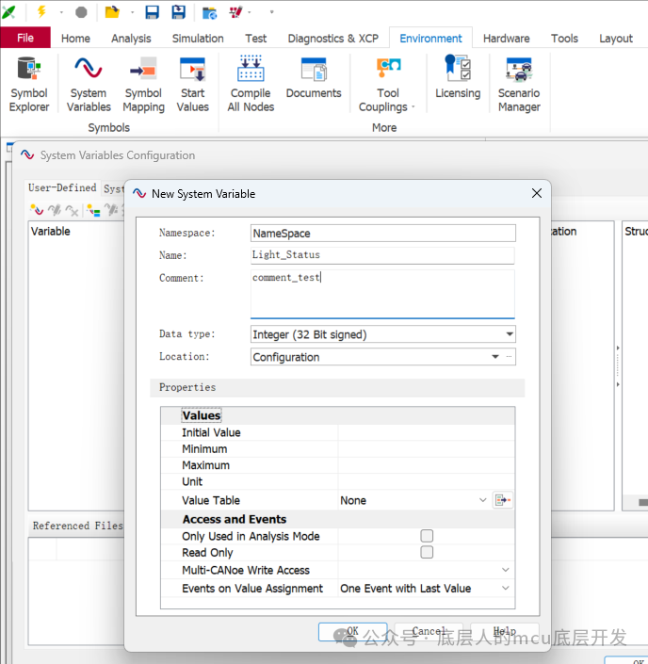Screen dimensions: 648x664
Task: Open the File menu tab
Action: pyautogui.click(x=25, y=38)
